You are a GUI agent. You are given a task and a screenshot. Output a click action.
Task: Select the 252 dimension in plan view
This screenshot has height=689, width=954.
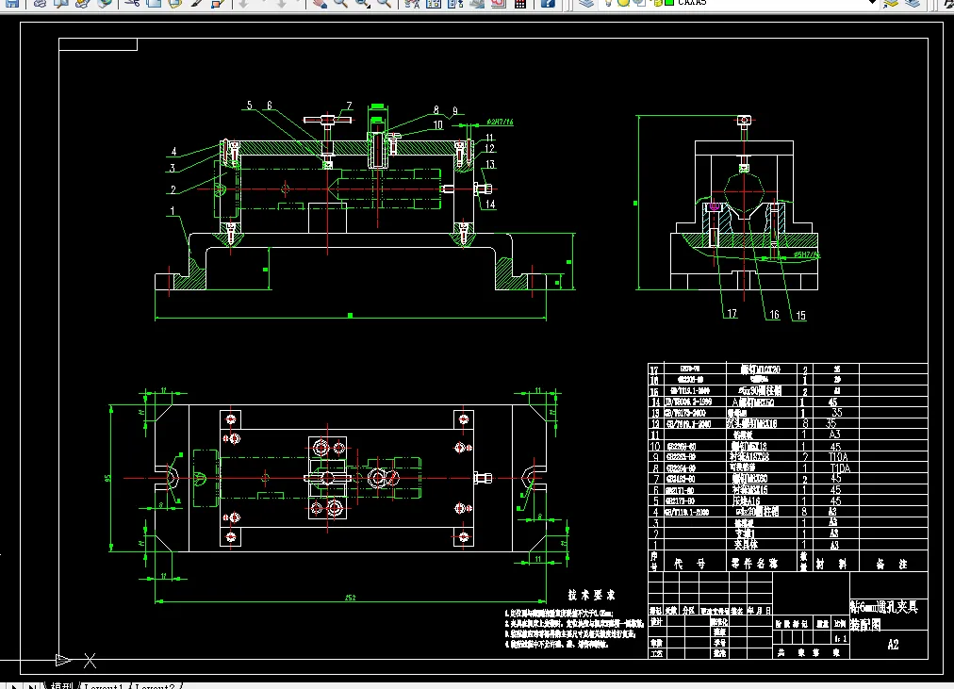click(x=351, y=598)
